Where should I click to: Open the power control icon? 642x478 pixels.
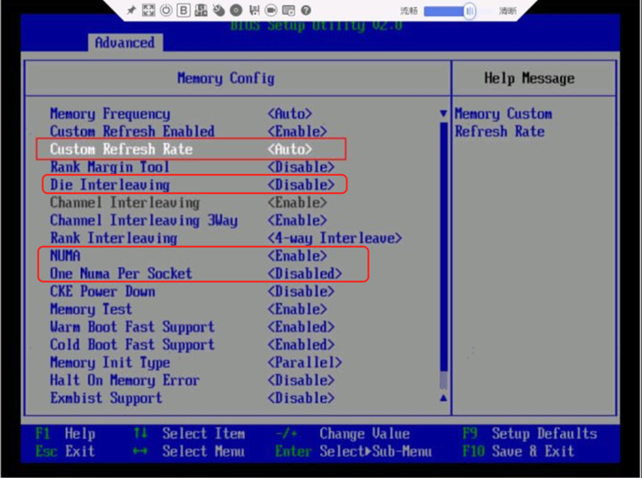[x=166, y=10]
